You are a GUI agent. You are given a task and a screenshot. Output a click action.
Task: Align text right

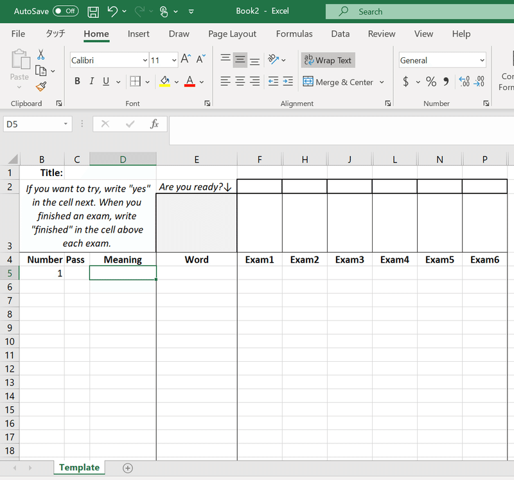coord(254,81)
